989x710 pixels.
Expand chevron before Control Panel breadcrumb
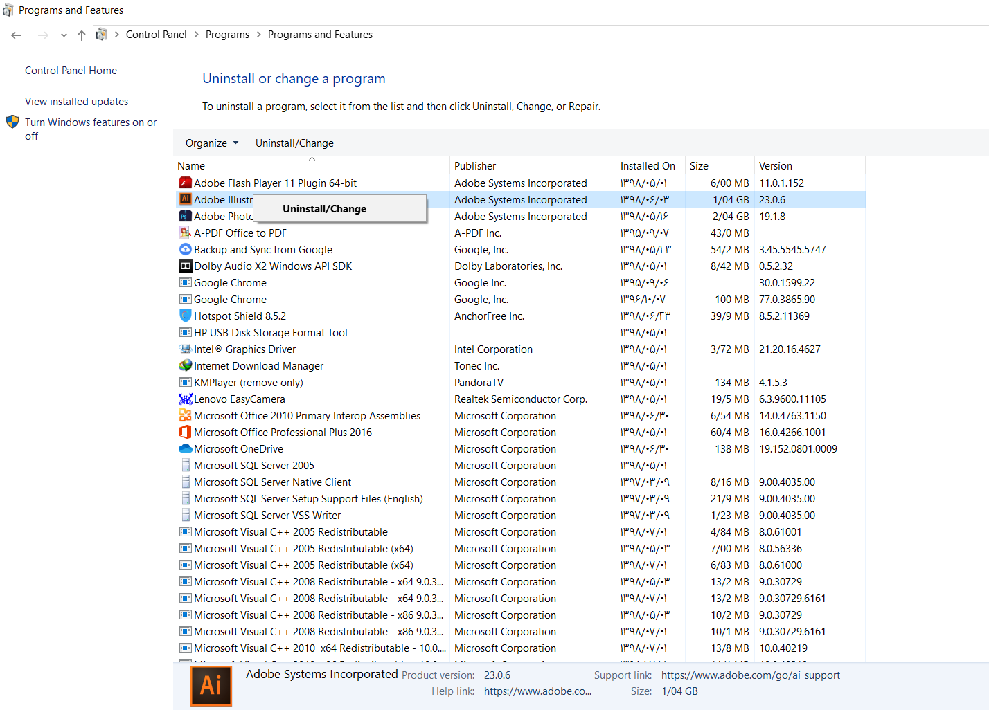[117, 35]
